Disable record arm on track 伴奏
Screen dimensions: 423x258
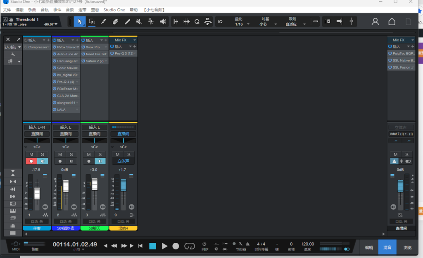coord(31,161)
